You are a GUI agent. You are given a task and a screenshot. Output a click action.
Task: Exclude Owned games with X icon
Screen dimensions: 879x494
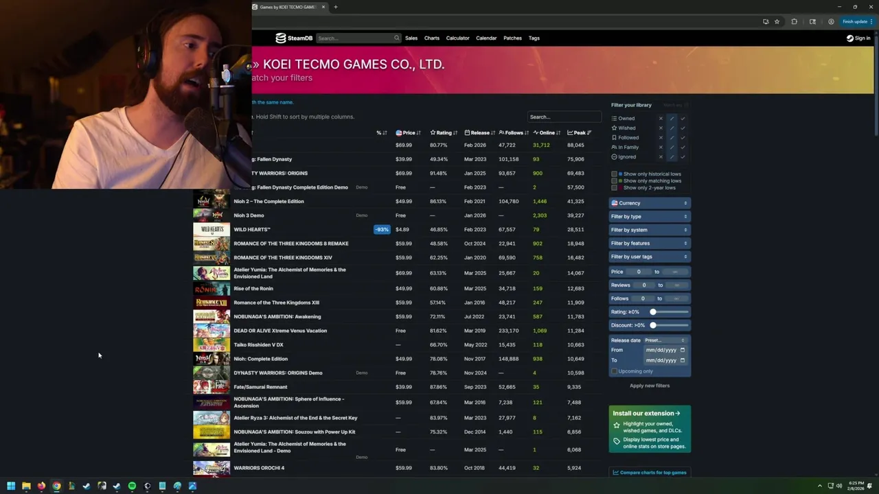661,118
